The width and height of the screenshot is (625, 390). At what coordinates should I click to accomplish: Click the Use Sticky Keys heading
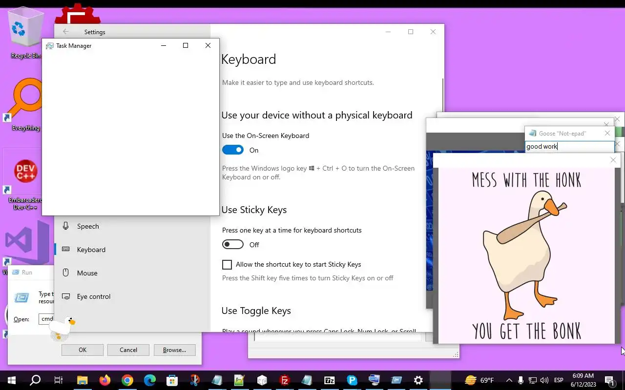click(254, 210)
